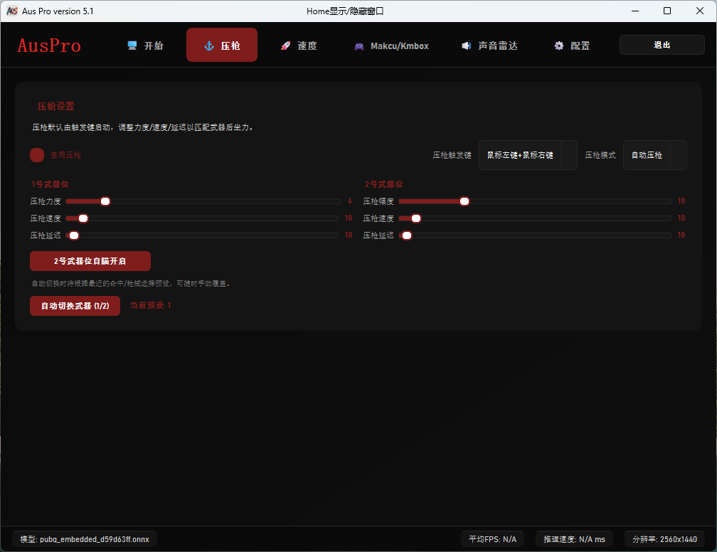The width and height of the screenshot is (717, 552).
Task: Click the Aus app icon in title bar
Action: (x=12, y=11)
